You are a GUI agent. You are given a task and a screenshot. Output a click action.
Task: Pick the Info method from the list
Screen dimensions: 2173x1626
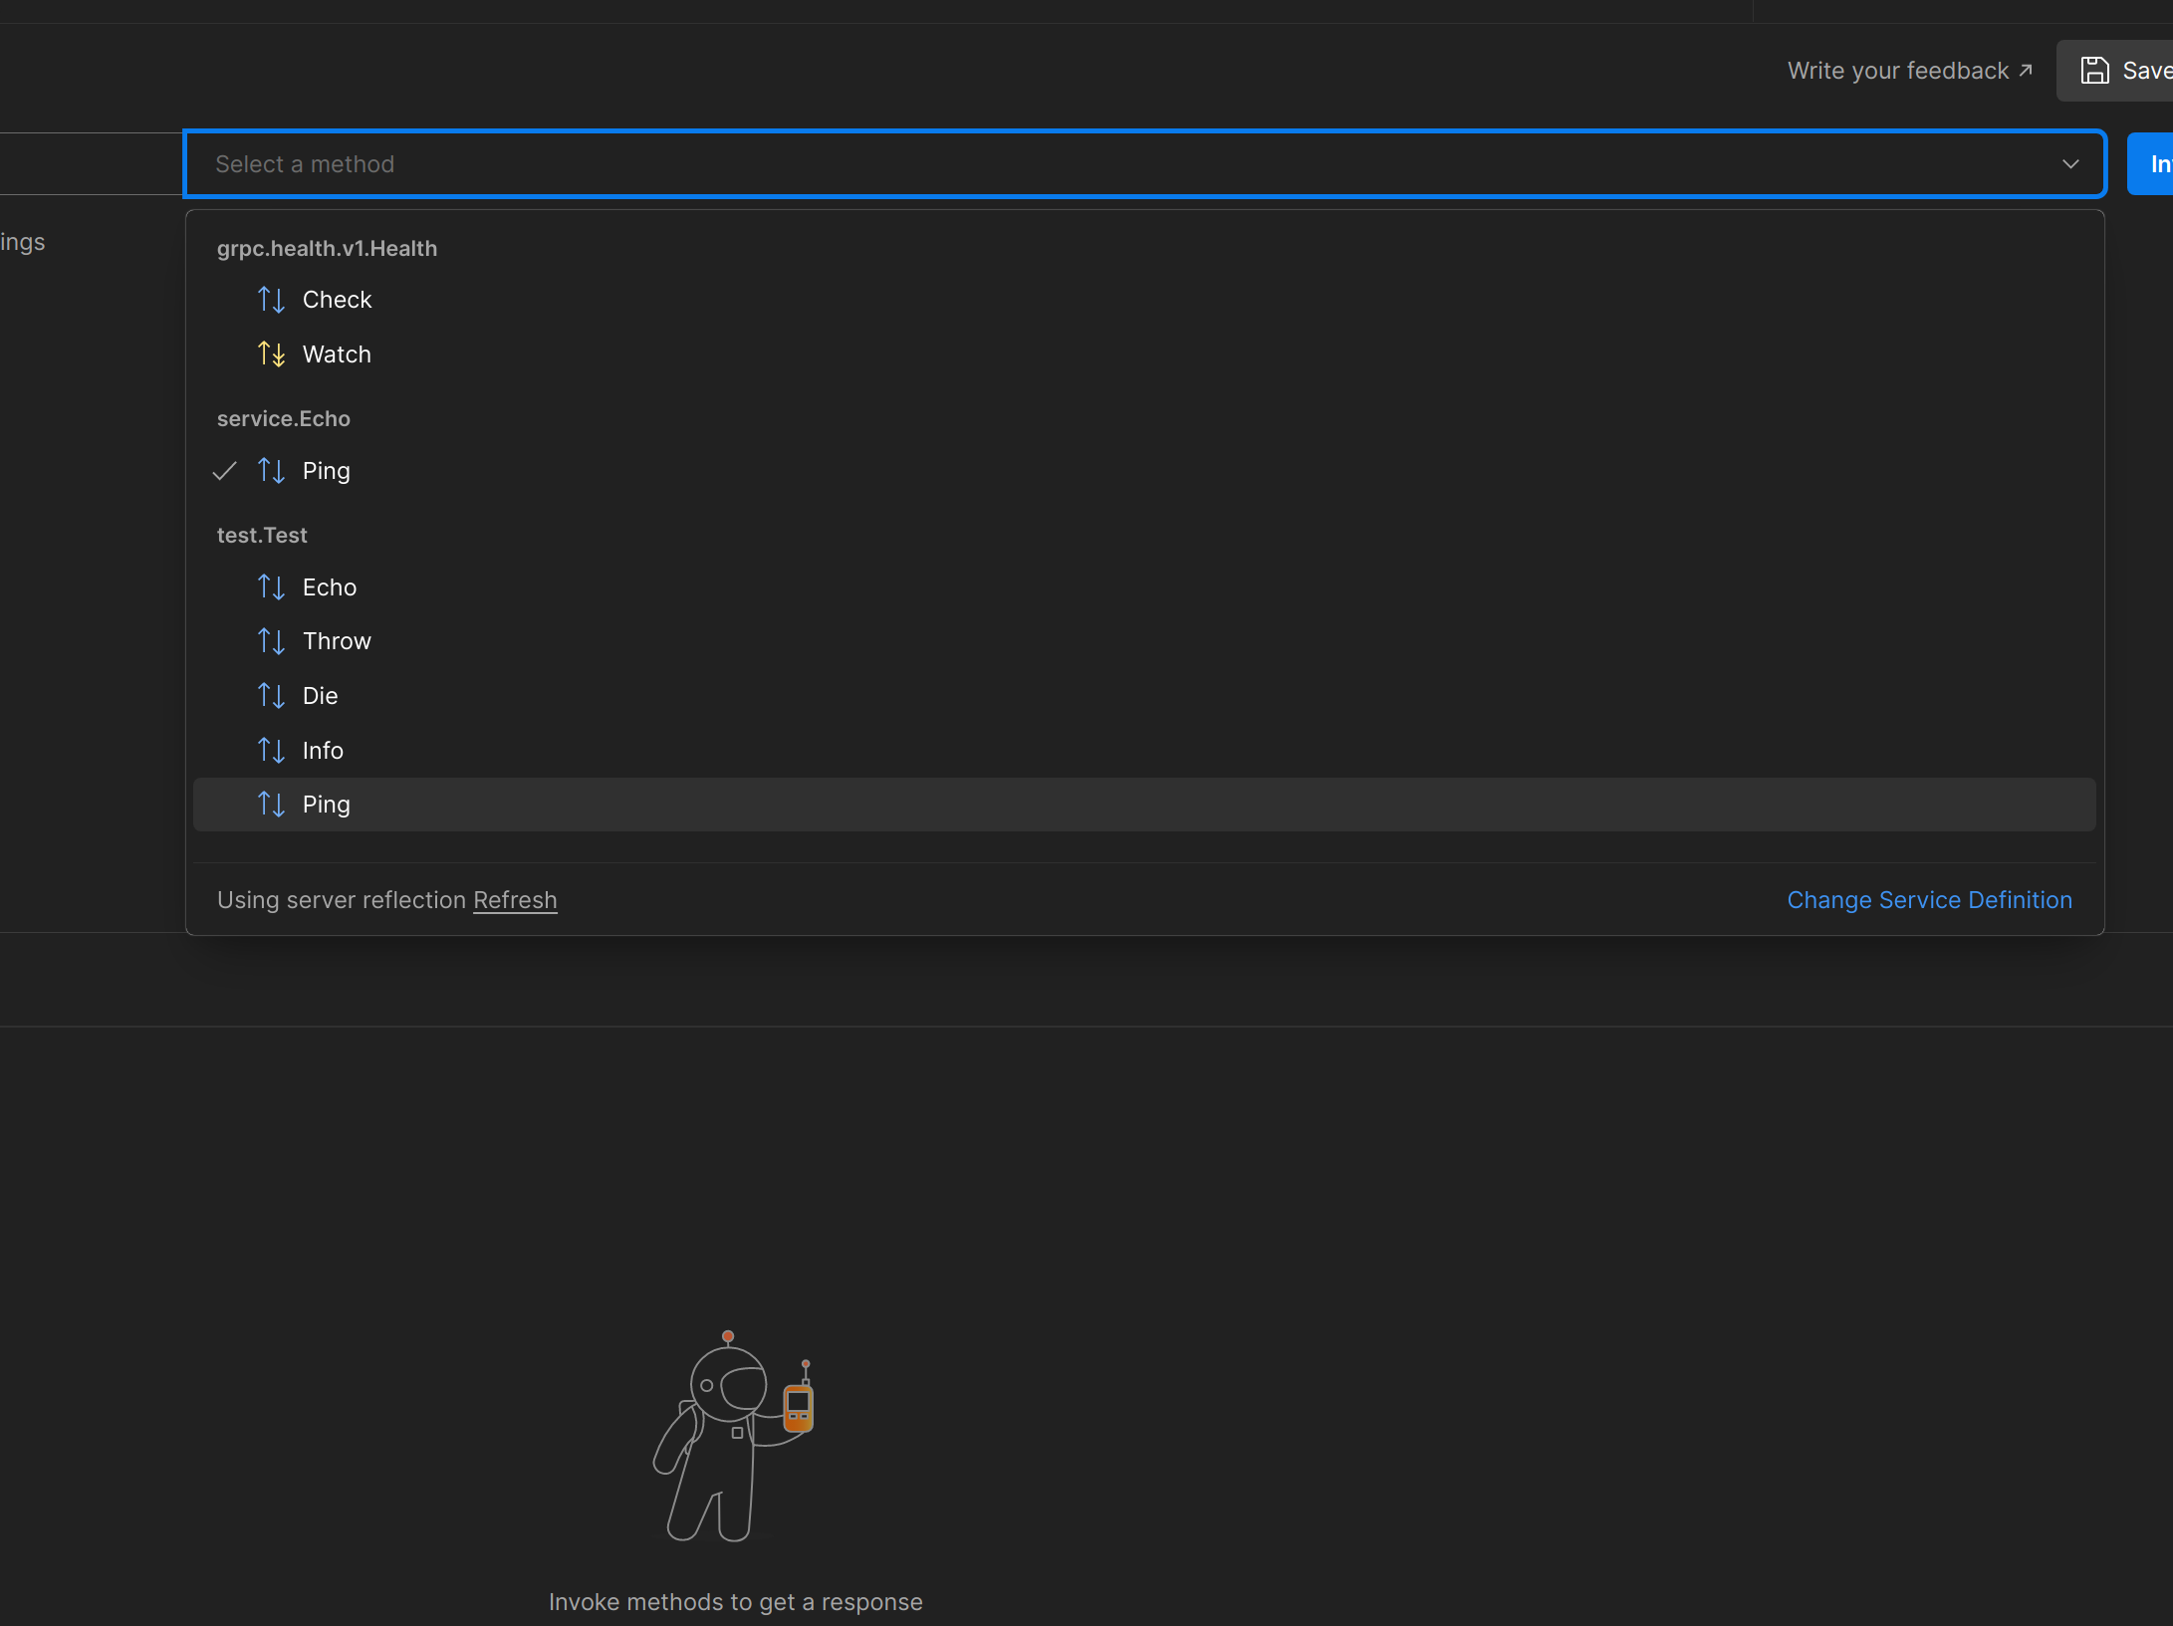point(323,751)
